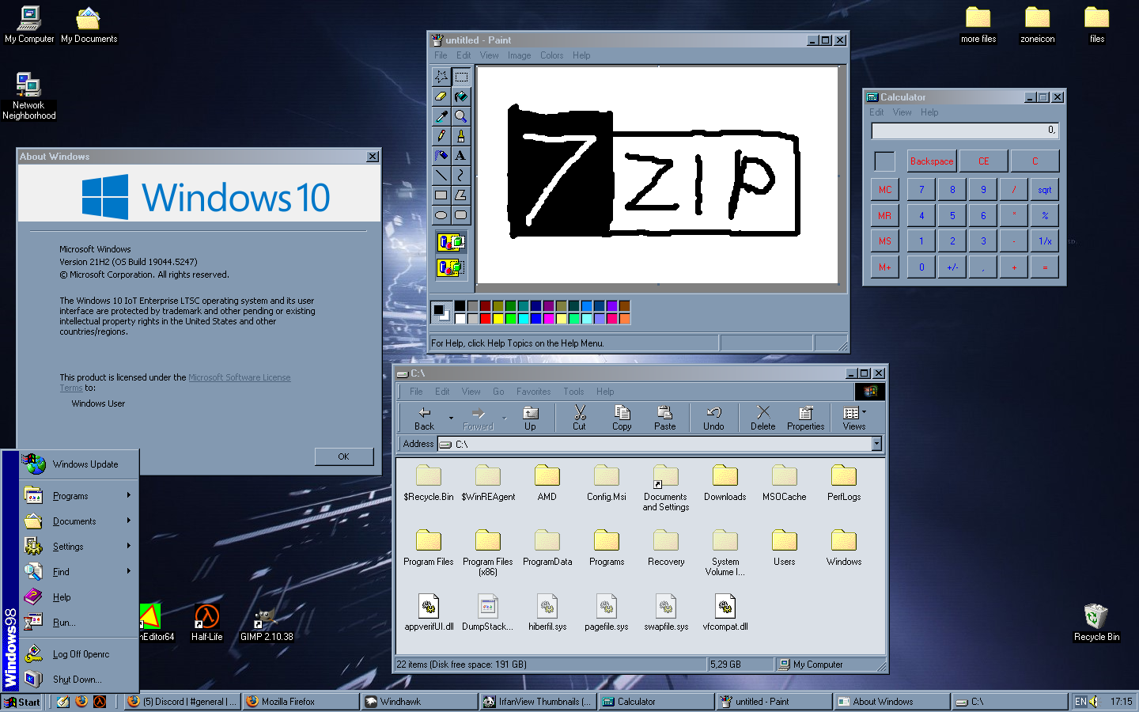Activate the Magnifier tool in Paint
This screenshot has width=1139, height=712.
[461, 116]
